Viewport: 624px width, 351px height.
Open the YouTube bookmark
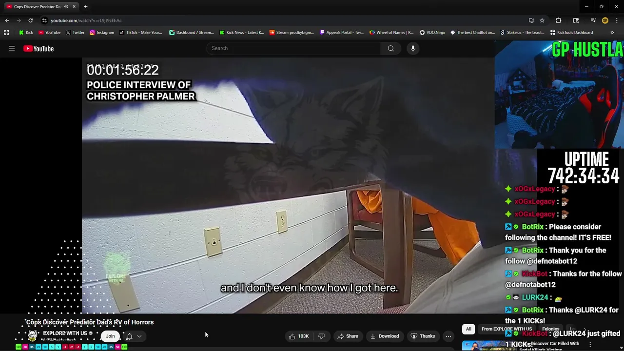(x=49, y=32)
